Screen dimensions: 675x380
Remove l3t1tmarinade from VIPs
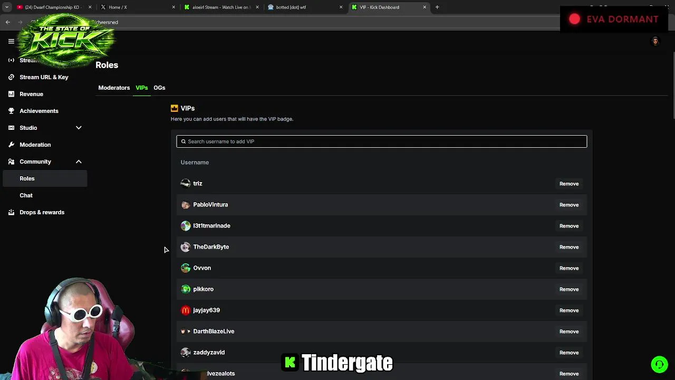569,226
